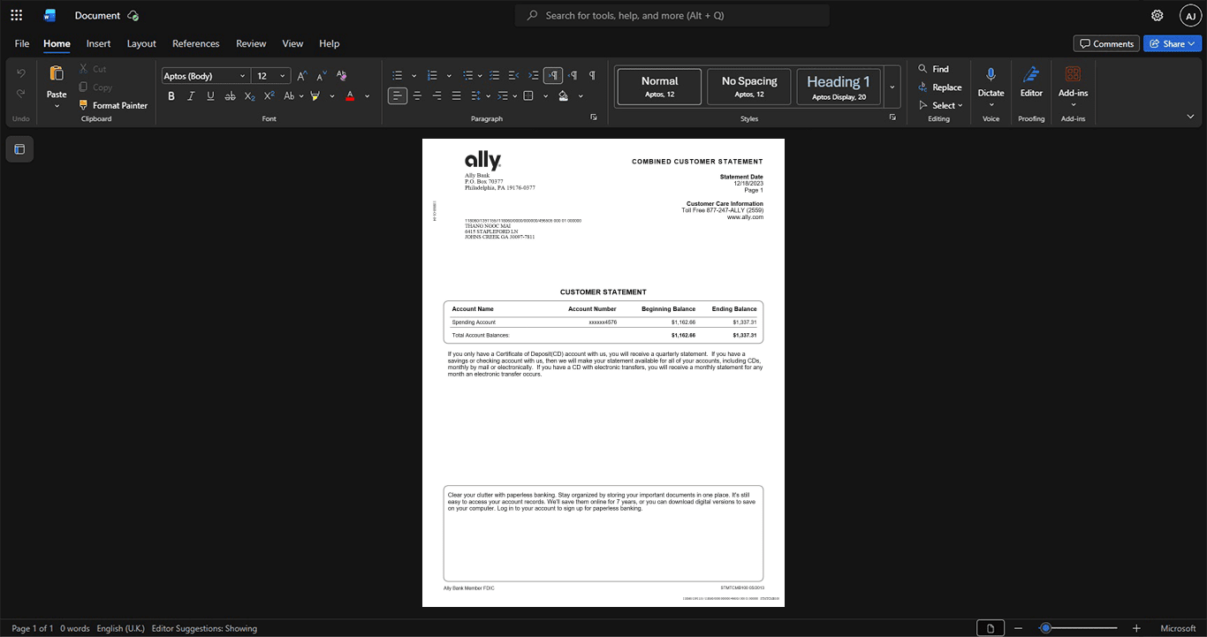Click the blue Share button
This screenshot has height=637, width=1207.
pos(1172,43)
